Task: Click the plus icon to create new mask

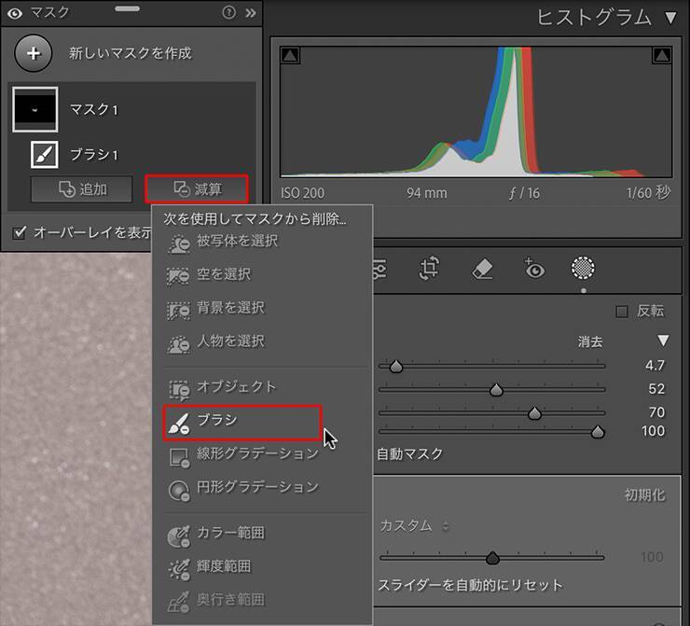Action: coord(34,54)
